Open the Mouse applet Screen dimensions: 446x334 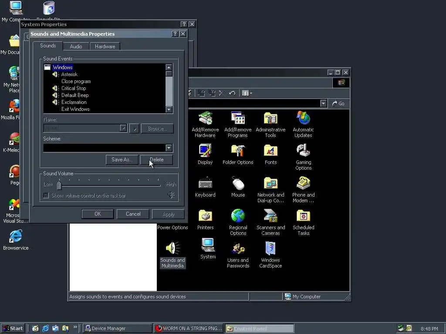point(238,187)
